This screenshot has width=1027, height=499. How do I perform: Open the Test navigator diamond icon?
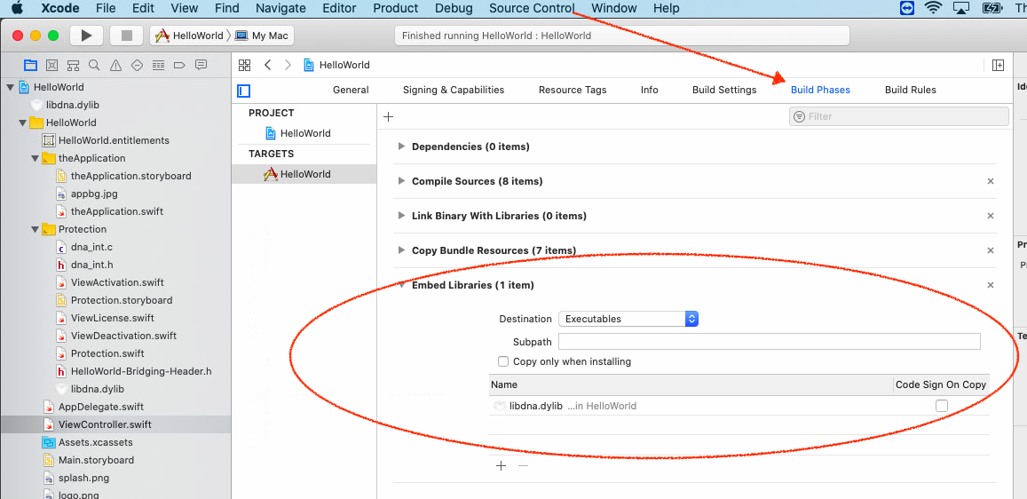(x=137, y=65)
